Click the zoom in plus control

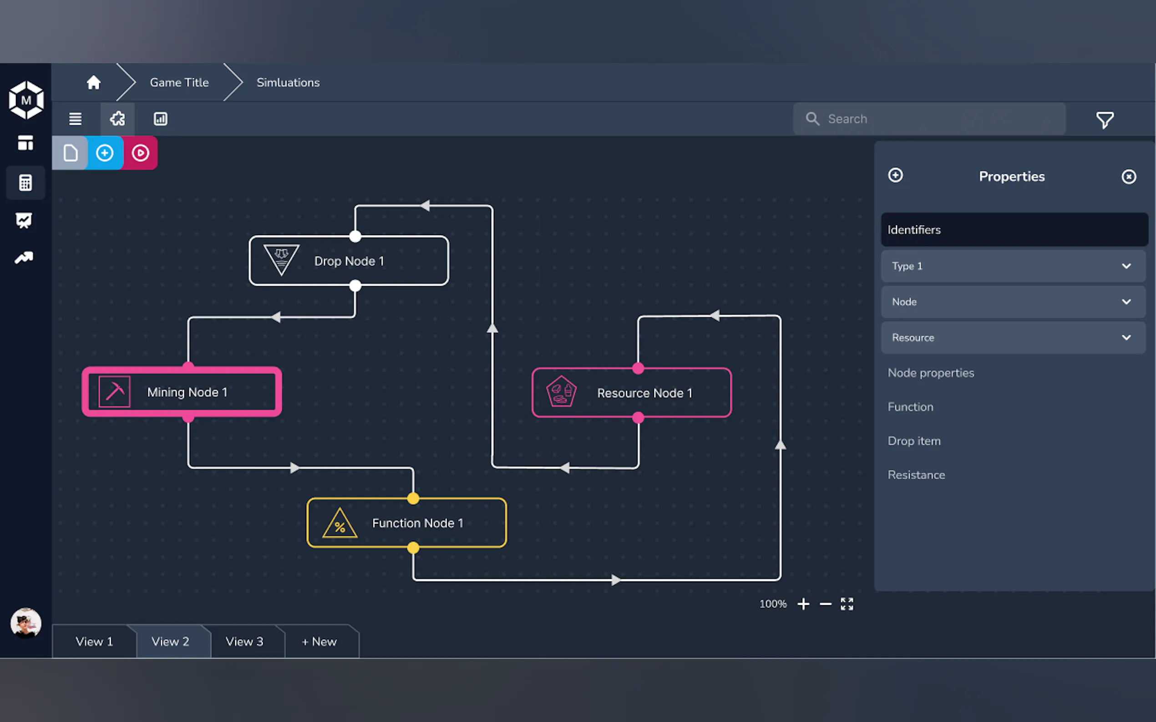803,604
